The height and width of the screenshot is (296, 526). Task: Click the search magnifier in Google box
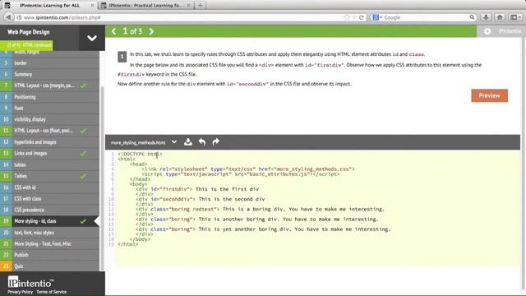tap(472, 17)
